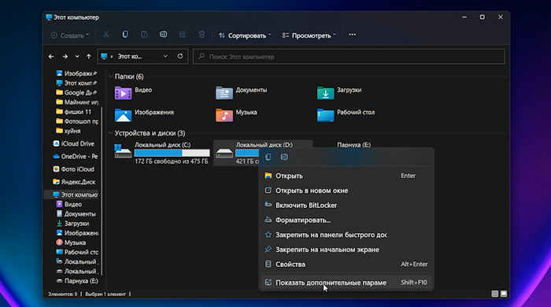Click the search field Поиск: Этот компьютер
Screen dimensions: 551x307
pyautogui.click(x=349, y=56)
